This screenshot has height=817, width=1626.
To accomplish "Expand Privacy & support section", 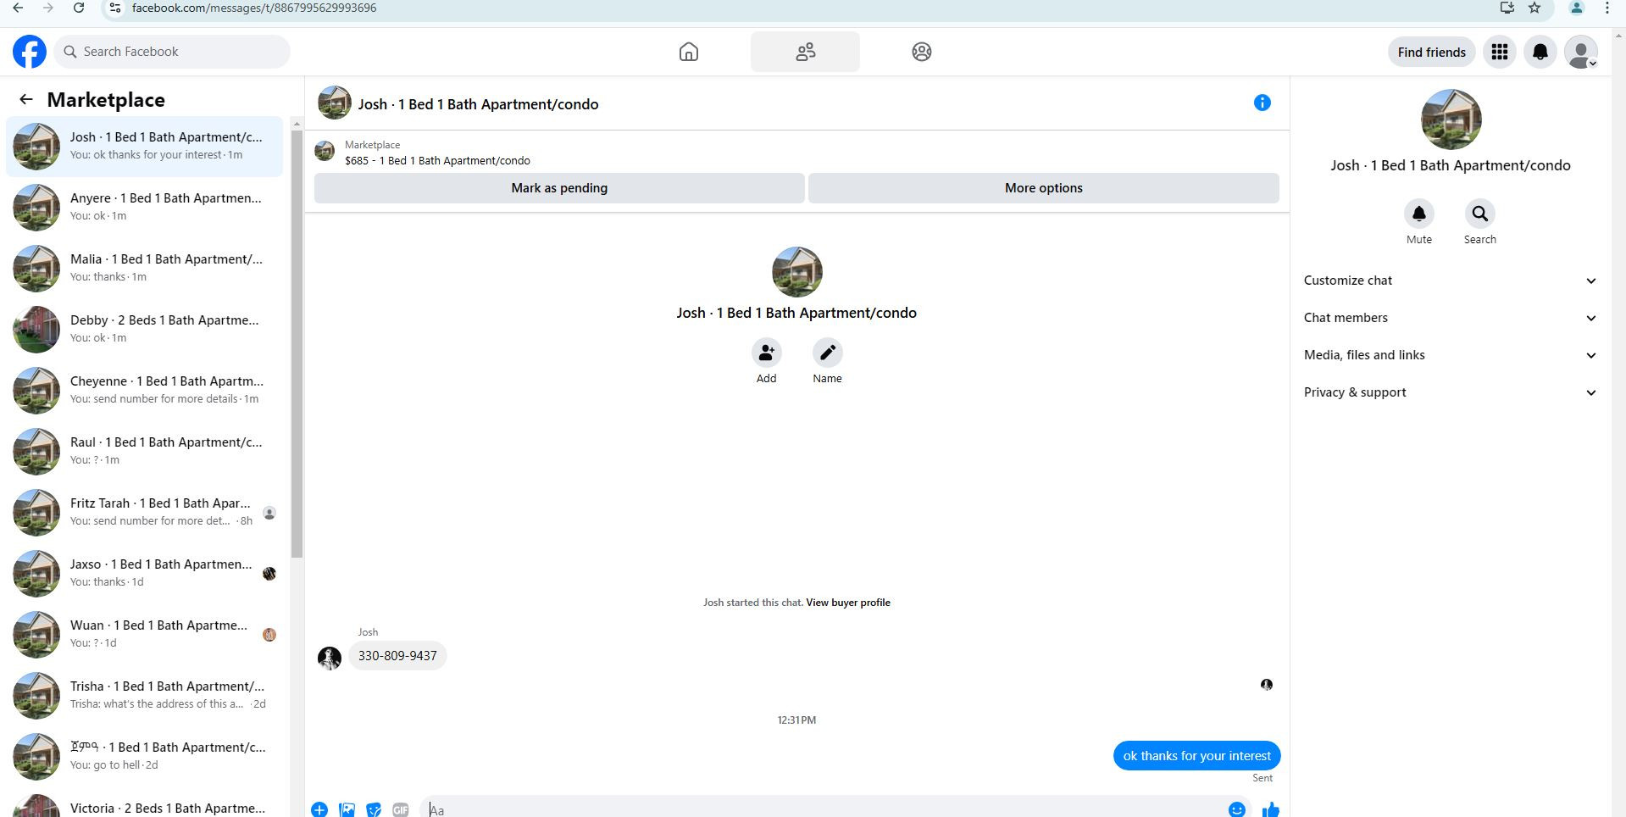I will tap(1451, 392).
